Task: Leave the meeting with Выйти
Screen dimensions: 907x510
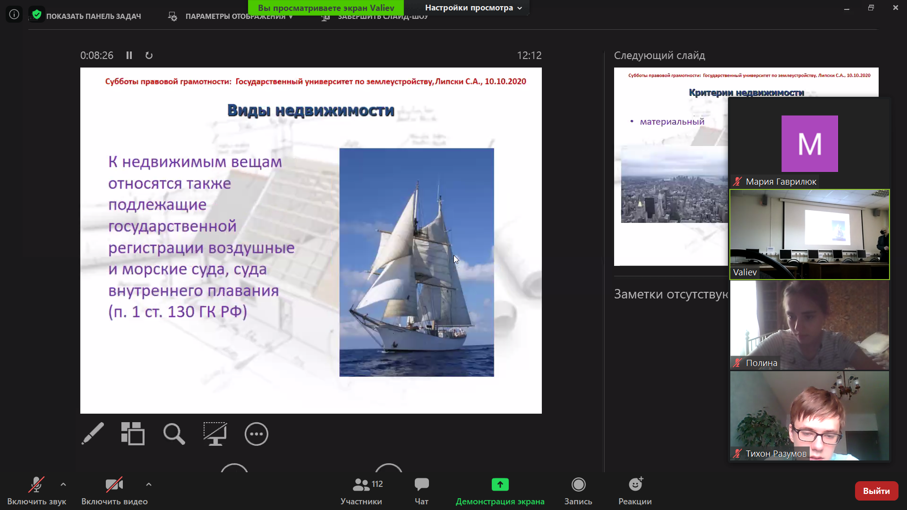Action: (x=876, y=491)
